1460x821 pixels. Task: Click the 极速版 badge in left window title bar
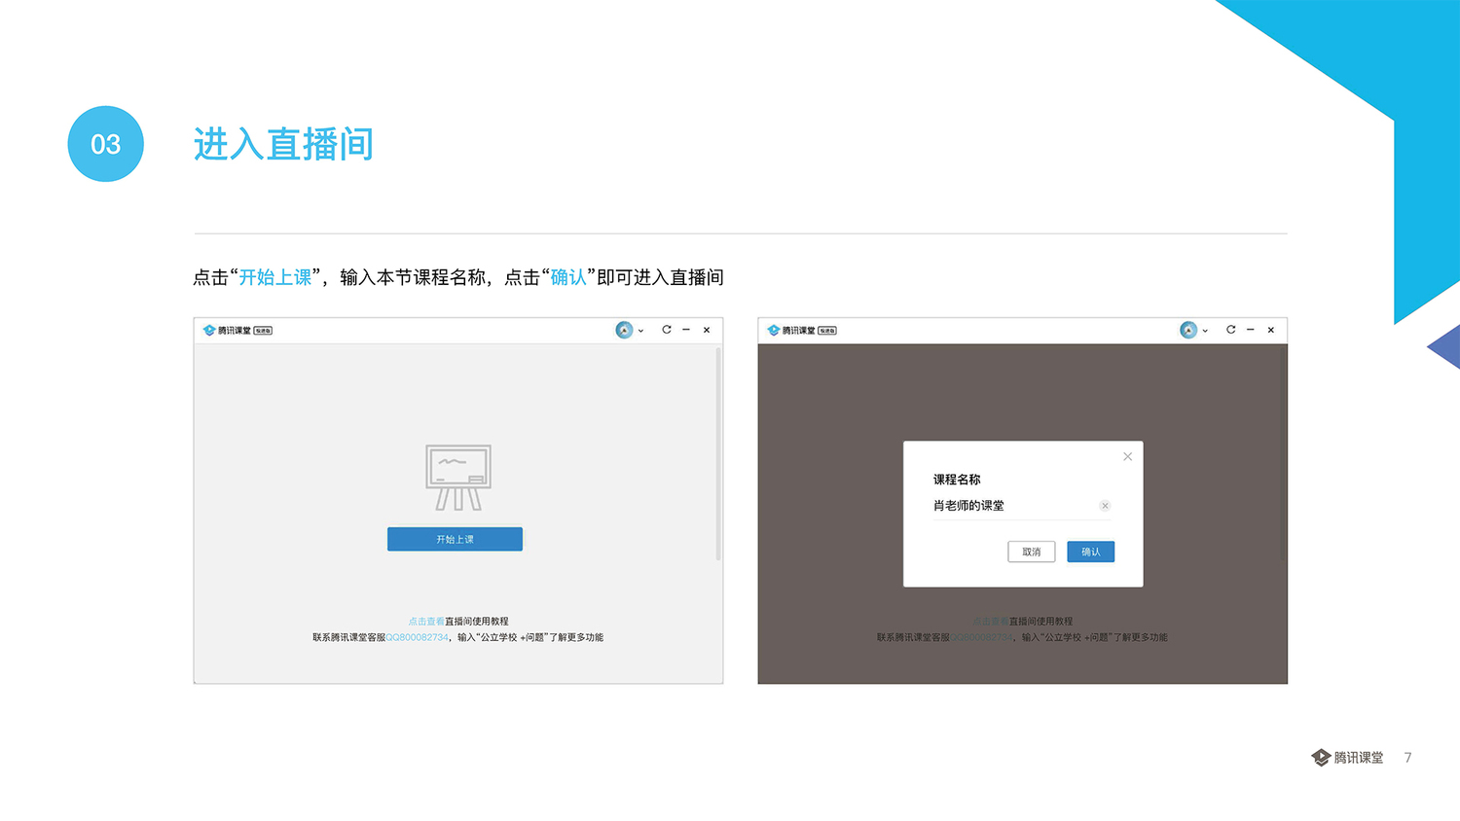(263, 331)
